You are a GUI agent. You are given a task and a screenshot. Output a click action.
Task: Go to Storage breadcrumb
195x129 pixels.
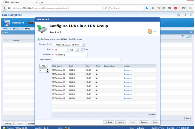(17, 29)
